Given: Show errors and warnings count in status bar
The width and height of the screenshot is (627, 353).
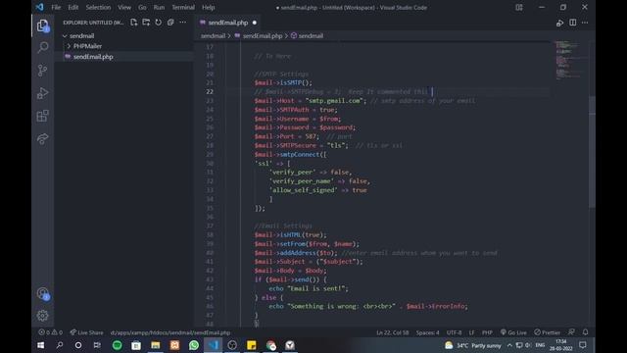Looking at the screenshot, I should tap(50, 332).
